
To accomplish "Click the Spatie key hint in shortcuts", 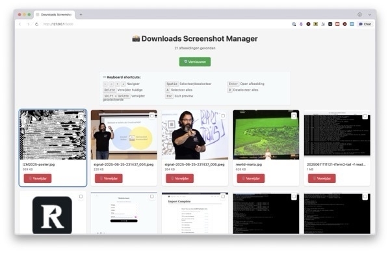I will click(172, 84).
